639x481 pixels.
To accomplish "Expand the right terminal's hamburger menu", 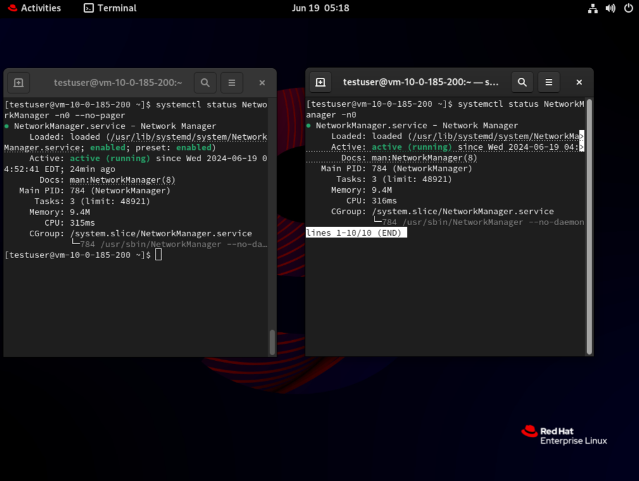I will point(549,82).
